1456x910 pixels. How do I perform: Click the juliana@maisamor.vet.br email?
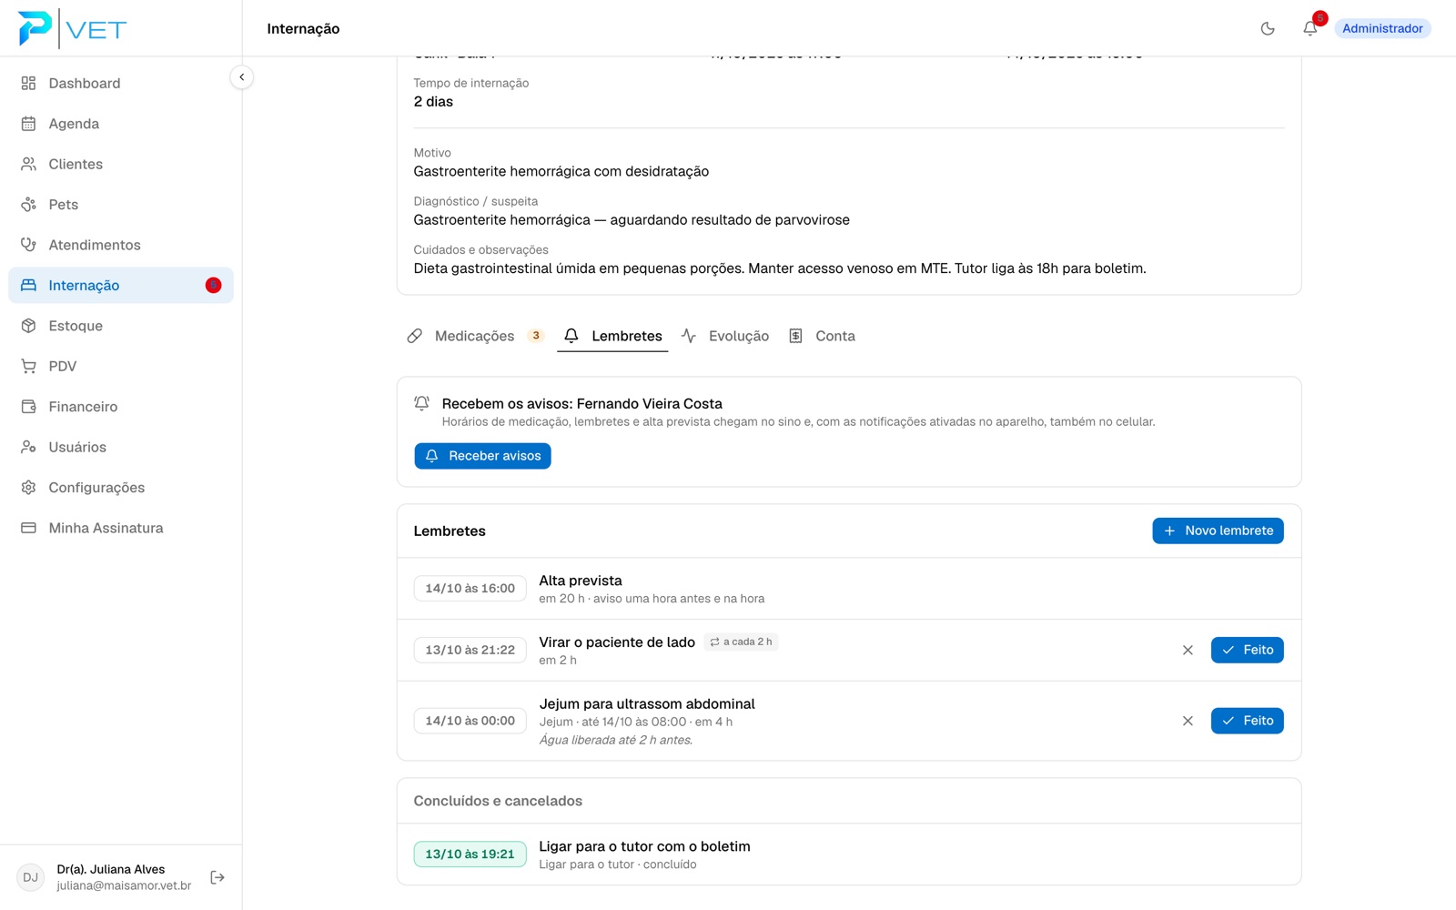click(124, 885)
